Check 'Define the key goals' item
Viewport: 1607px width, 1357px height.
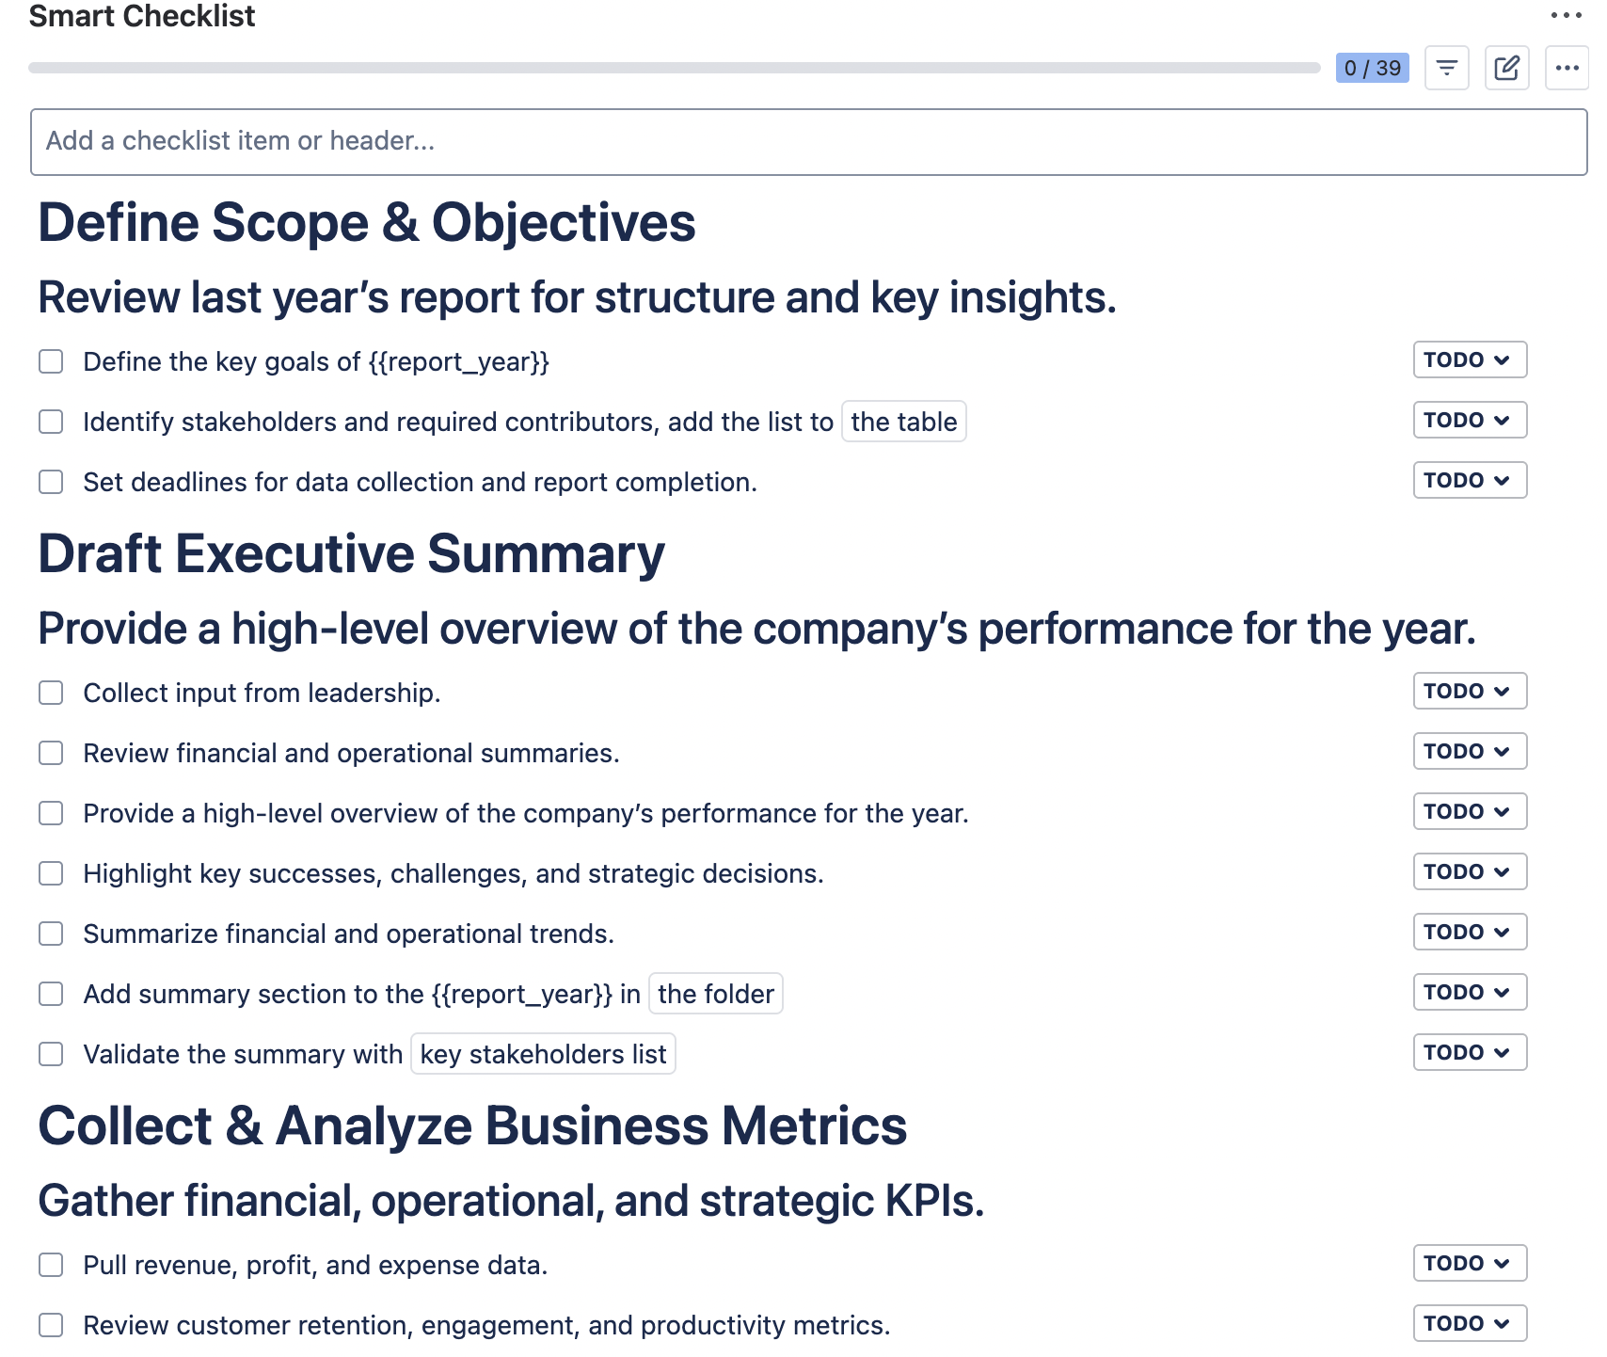(x=51, y=361)
